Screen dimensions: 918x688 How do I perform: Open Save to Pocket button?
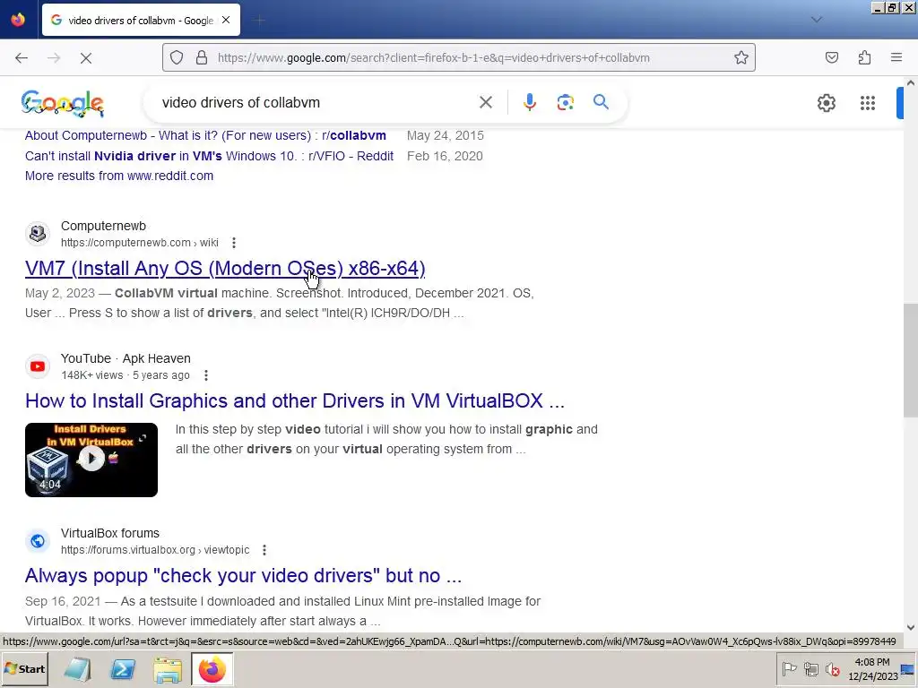[832, 57]
